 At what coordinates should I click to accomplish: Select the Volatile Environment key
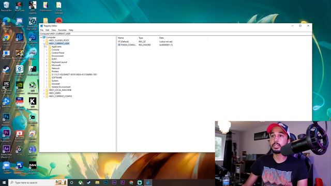[61, 87]
